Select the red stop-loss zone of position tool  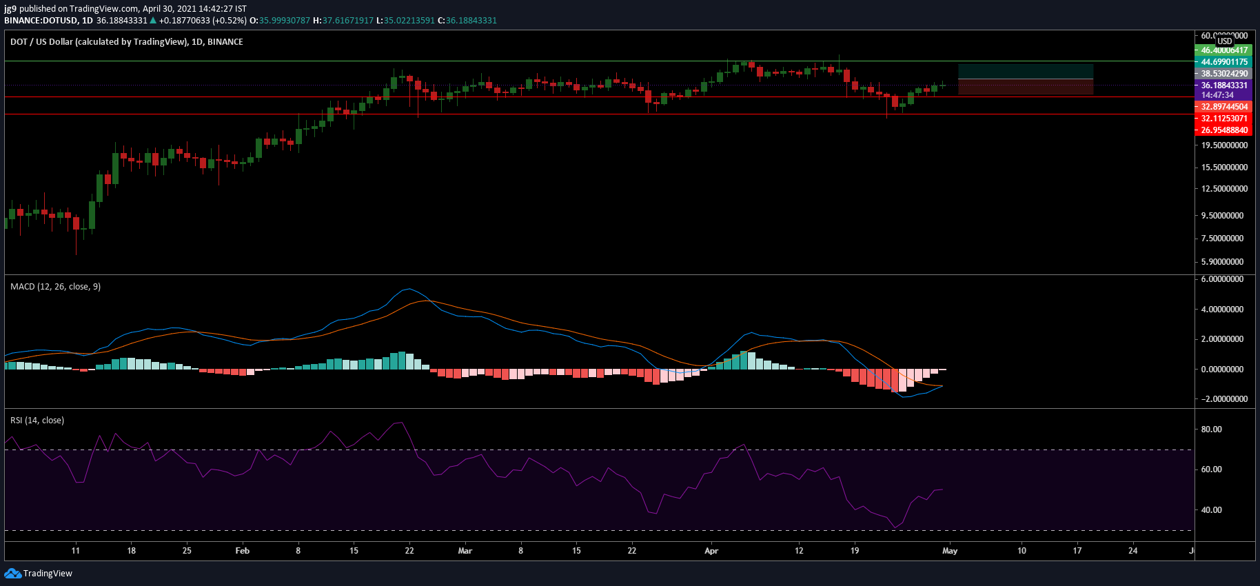[x=1026, y=87]
